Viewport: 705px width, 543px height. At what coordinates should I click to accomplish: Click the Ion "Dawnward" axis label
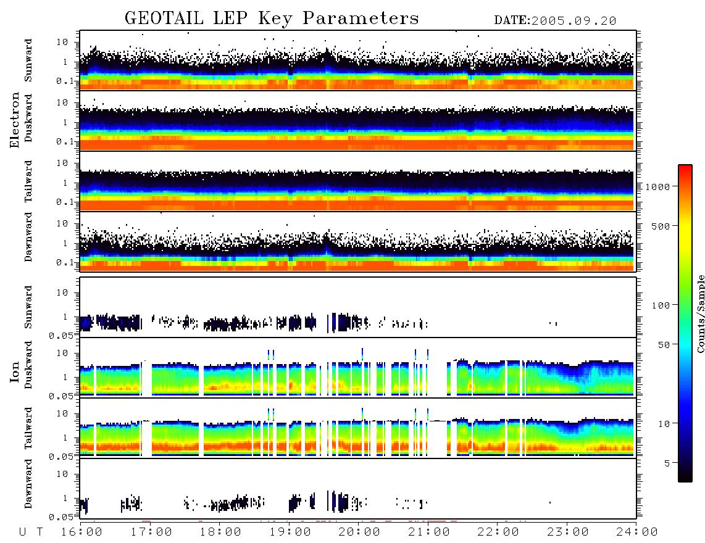tap(28, 484)
